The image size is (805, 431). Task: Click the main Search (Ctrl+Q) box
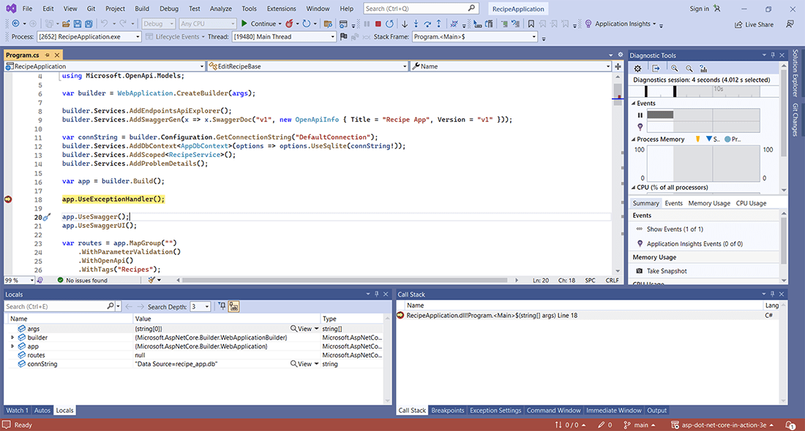pos(421,9)
